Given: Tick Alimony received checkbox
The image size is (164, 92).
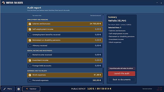Looking at the screenshot, I should tap(30, 46).
